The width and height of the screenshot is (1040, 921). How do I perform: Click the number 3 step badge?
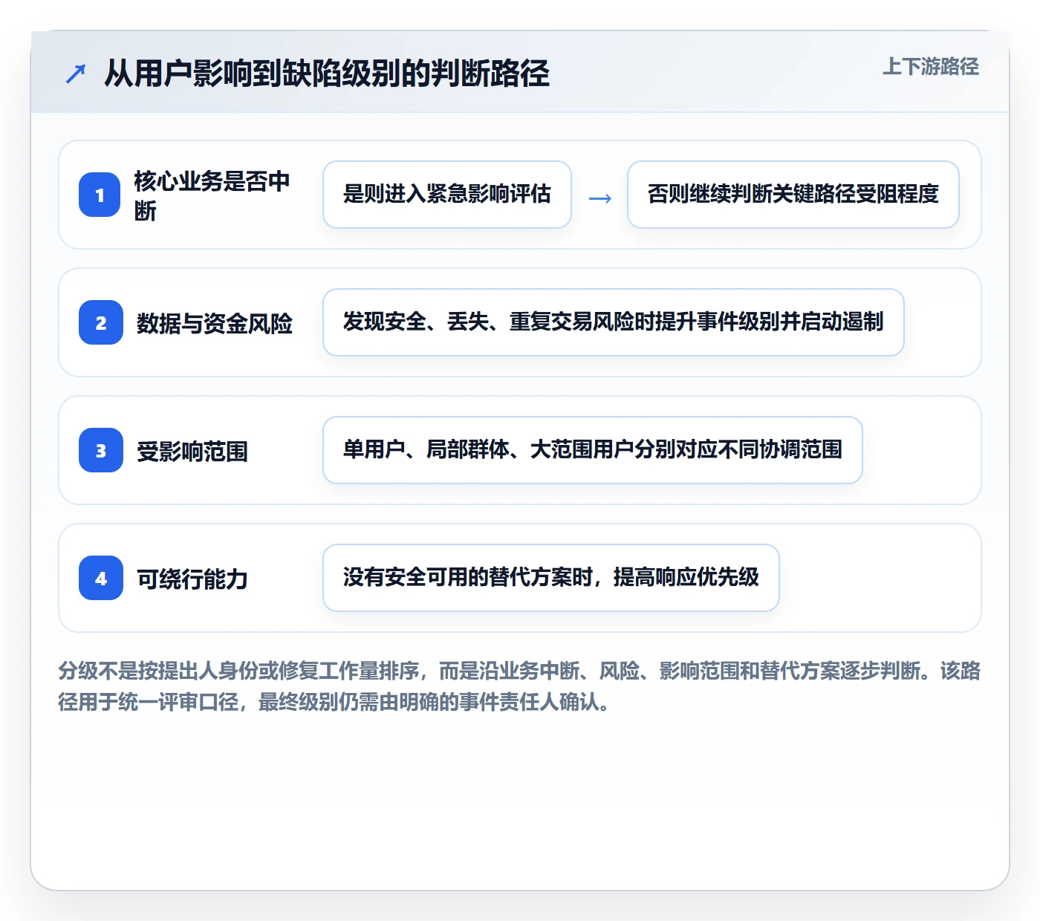tap(101, 450)
